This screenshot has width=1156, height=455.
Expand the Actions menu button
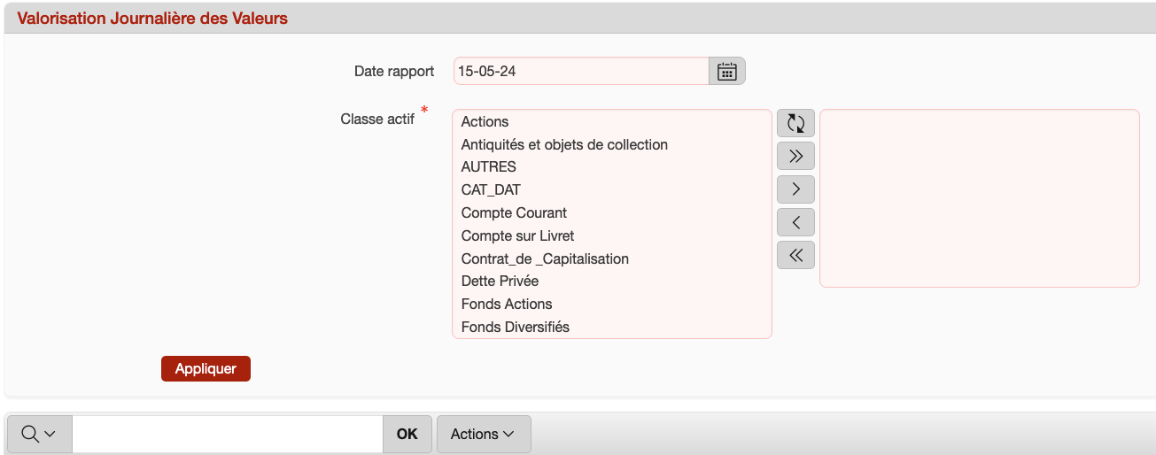(x=483, y=434)
